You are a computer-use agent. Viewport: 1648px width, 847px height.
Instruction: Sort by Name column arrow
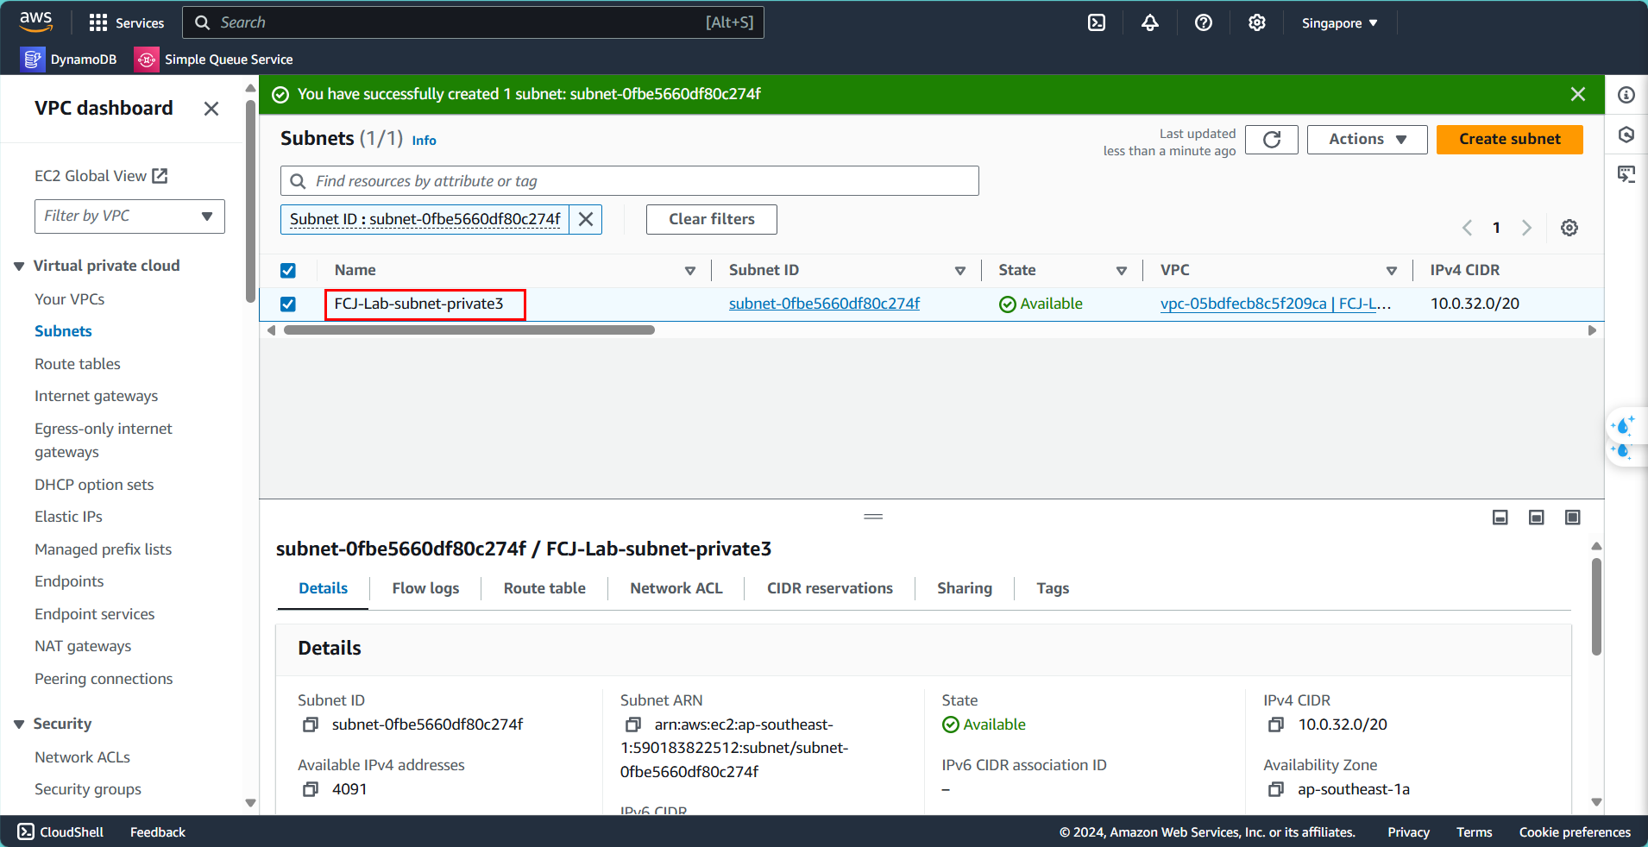pyautogui.click(x=690, y=271)
